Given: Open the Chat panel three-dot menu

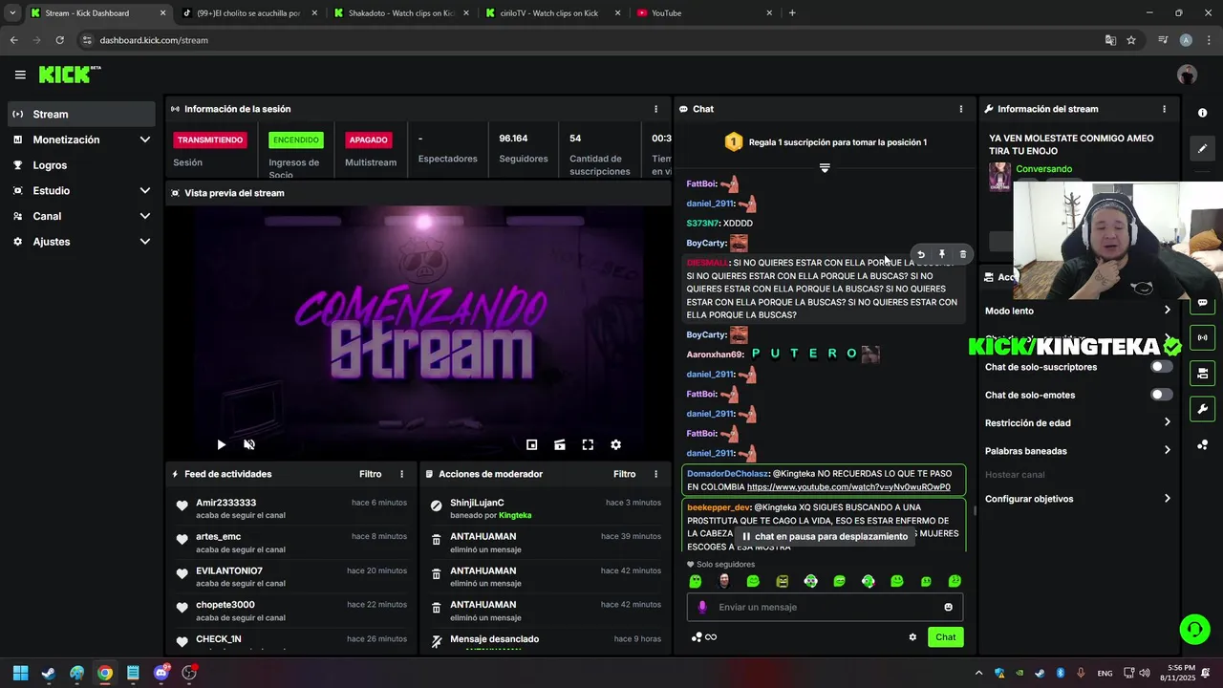Looking at the screenshot, I should pyautogui.click(x=961, y=109).
